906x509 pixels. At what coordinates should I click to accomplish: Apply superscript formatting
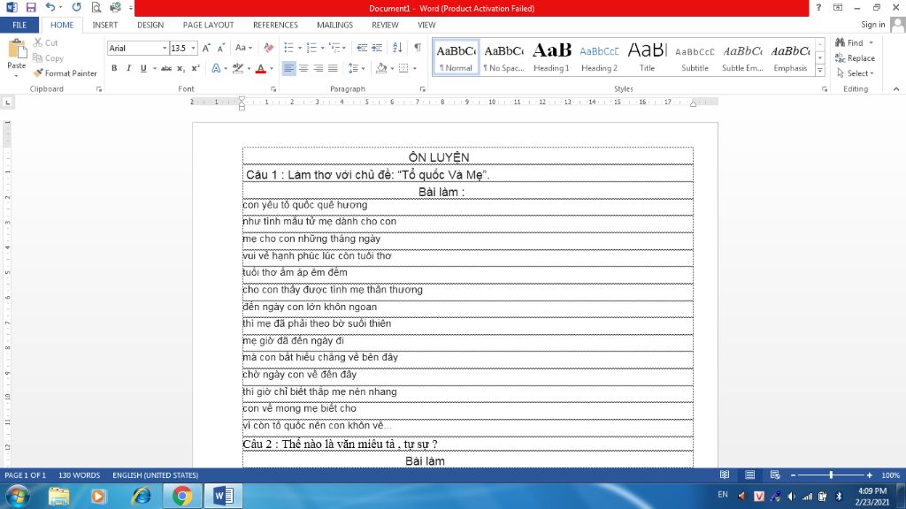click(196, 69)
